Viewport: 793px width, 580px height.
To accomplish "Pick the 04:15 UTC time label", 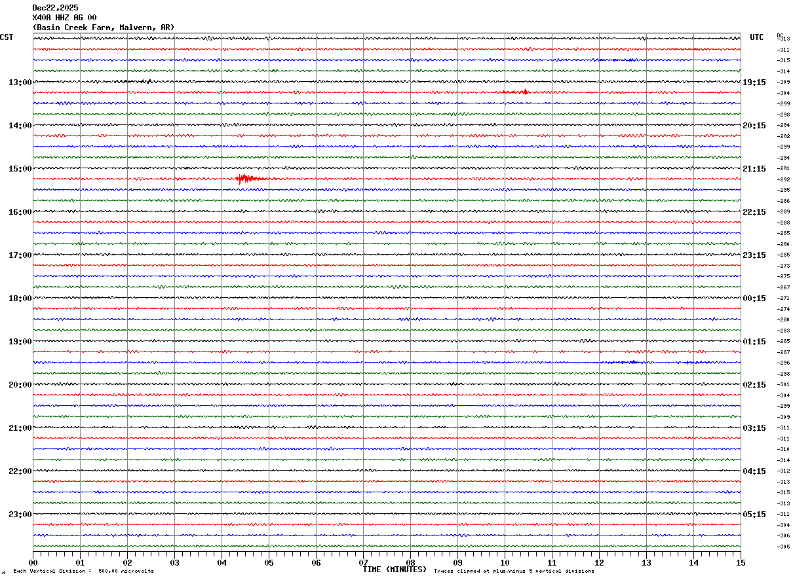I will 754,471.
